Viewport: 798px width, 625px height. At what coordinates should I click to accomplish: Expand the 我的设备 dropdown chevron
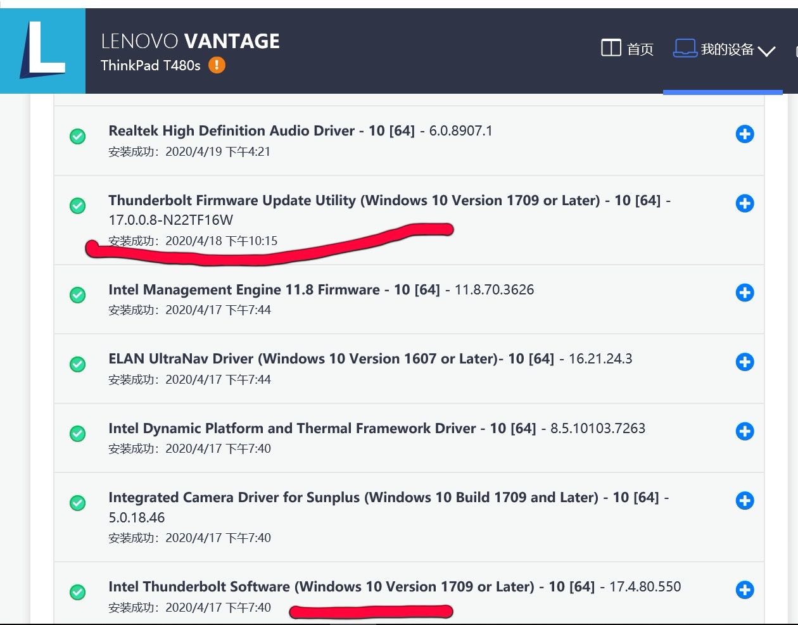[x=766, y=51]
